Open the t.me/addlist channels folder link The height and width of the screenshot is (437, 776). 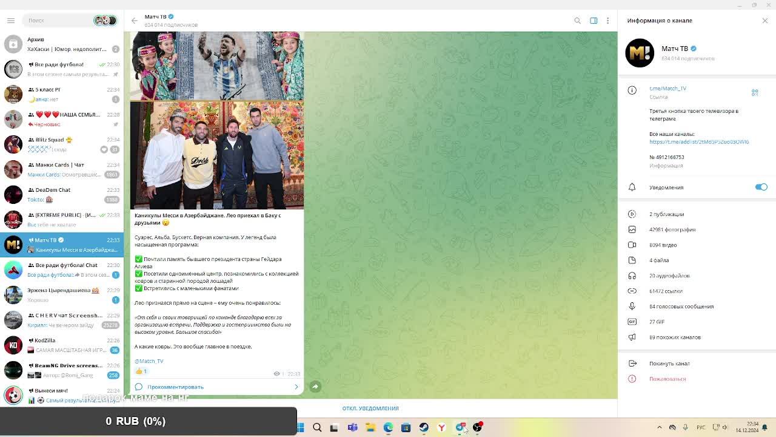click(x=699, y=141)
